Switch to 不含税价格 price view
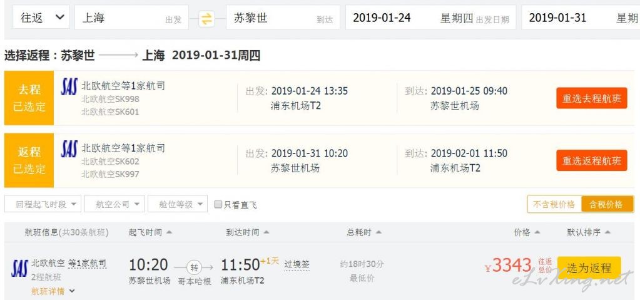This screenshot has height=300, width=640. (554, 204)
